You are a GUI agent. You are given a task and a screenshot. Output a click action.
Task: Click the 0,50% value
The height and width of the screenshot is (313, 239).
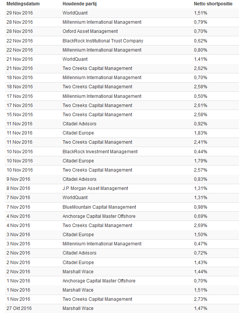(x=200, y=96)
